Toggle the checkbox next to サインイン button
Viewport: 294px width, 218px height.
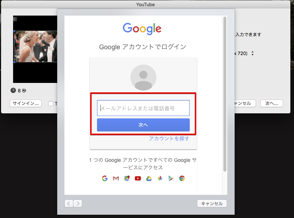[51, 104]
